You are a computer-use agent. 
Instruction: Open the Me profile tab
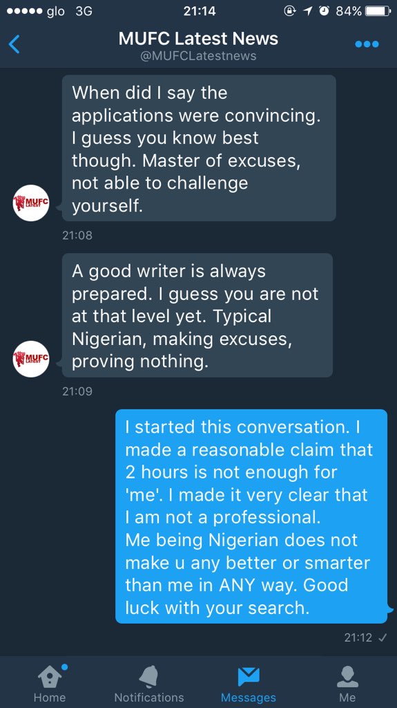[x=347, y=682]
